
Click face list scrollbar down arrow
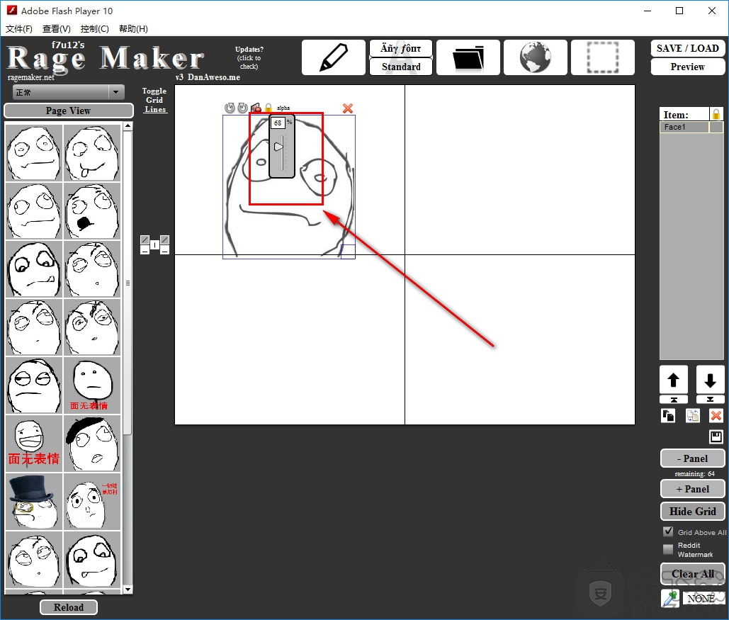(128, 590)
